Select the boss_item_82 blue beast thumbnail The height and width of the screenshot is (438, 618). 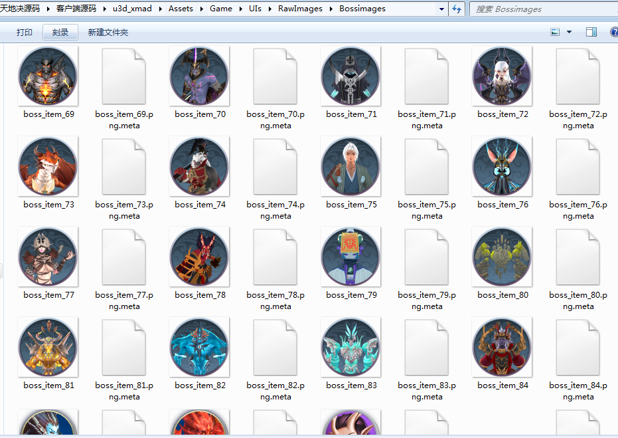click(199, 347)
